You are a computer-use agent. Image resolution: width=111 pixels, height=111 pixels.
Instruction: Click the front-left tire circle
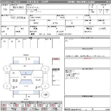tap(7, 69)
